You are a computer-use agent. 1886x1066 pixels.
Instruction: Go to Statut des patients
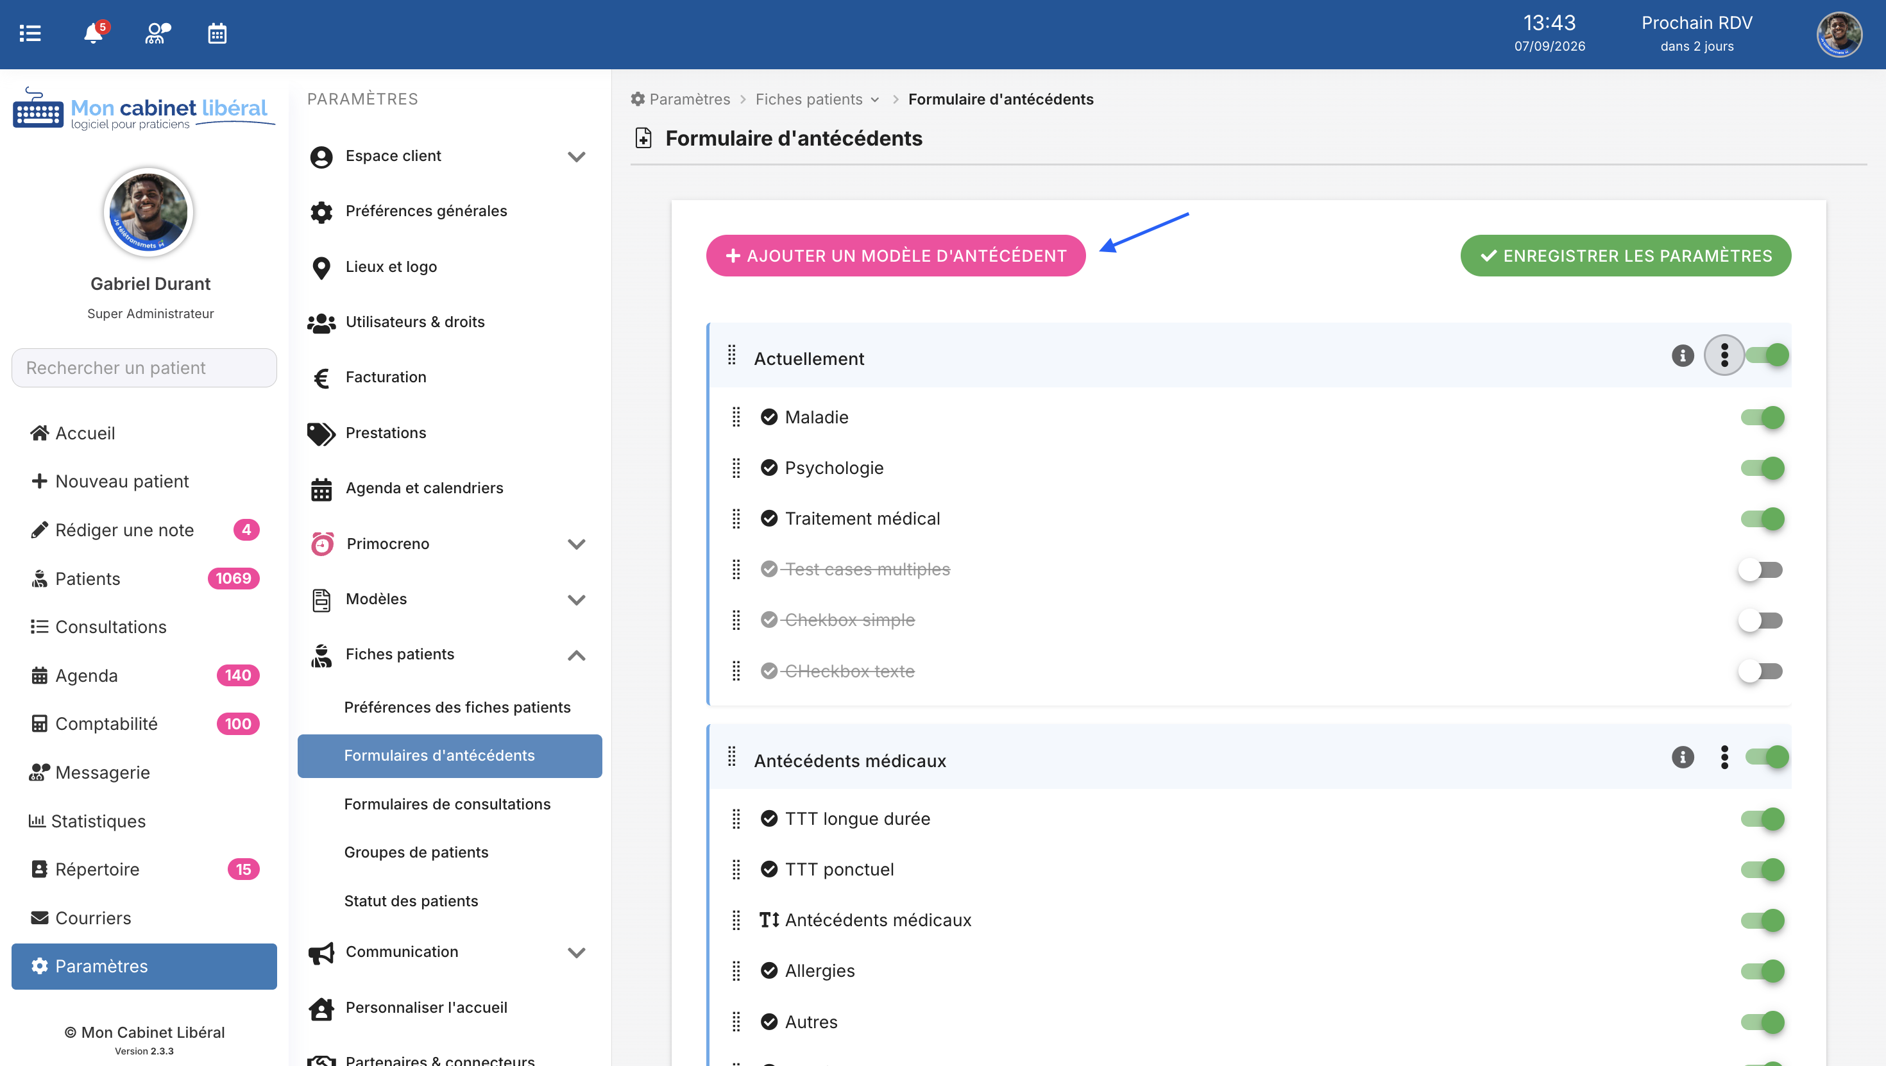click(411, 901)
